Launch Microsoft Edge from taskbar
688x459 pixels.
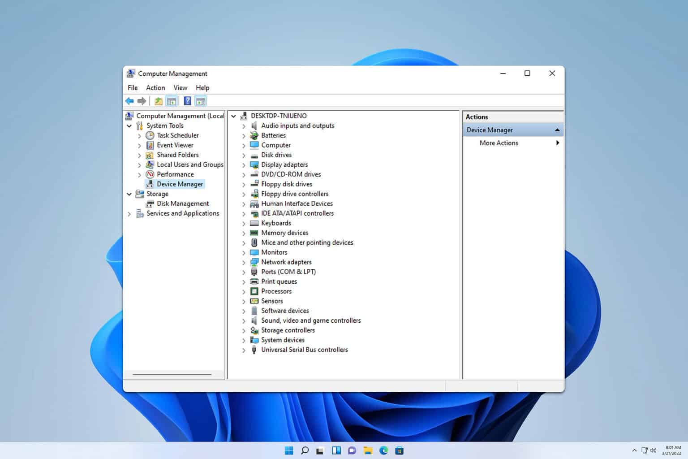[384, 450]
